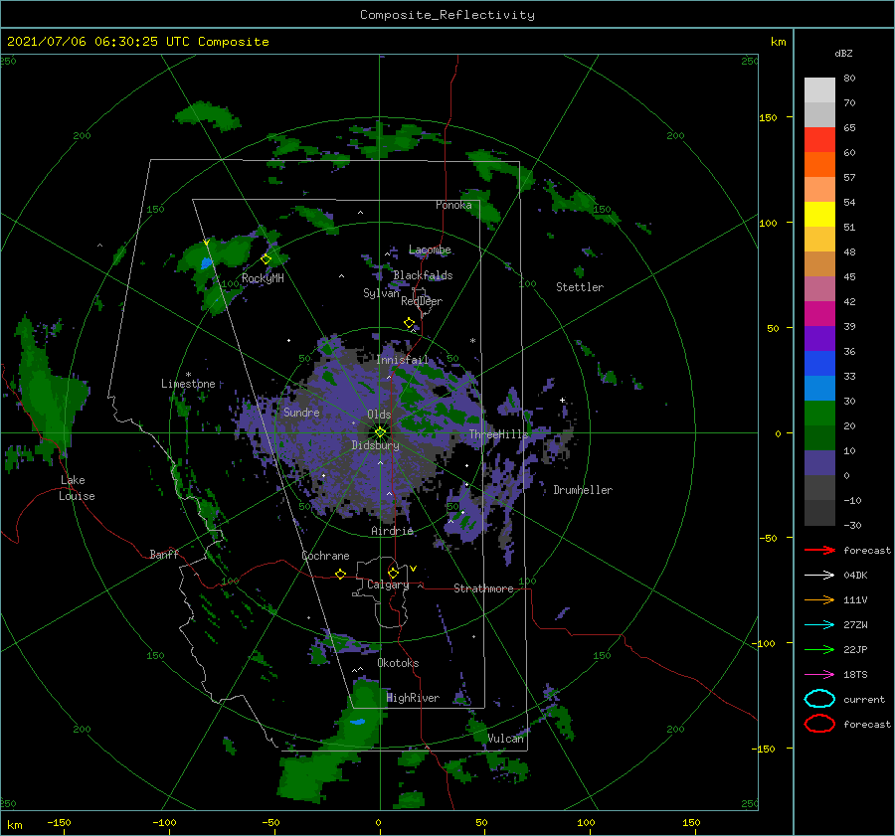This screenshot has width=895, height=836.
Task: Click the ThreeHills town label
Action: (498, 434)
